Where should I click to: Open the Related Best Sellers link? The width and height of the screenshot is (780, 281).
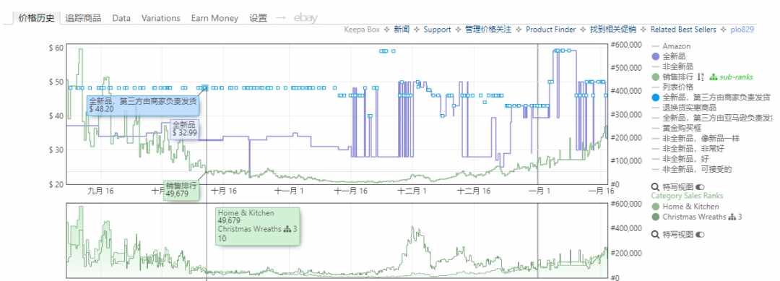pos(683,30)
